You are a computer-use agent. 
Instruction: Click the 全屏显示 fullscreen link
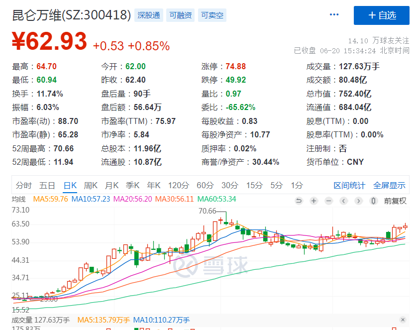(389, 185)
